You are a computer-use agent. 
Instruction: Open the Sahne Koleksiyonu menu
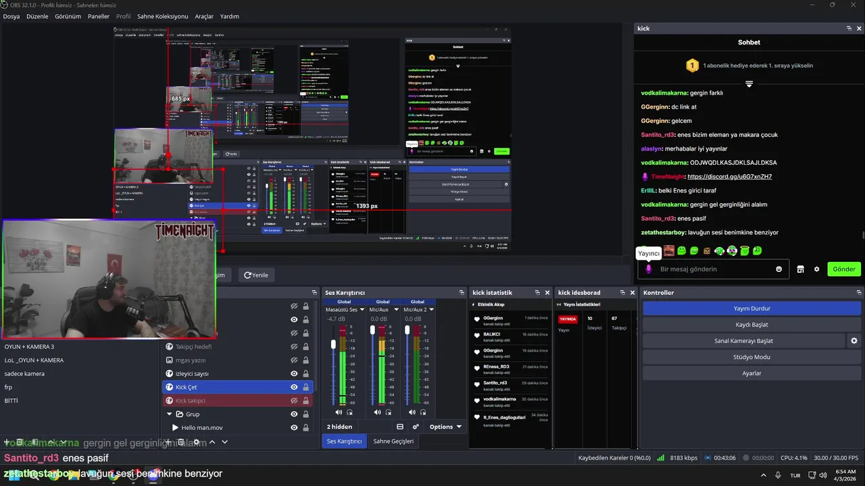[162, 16]
